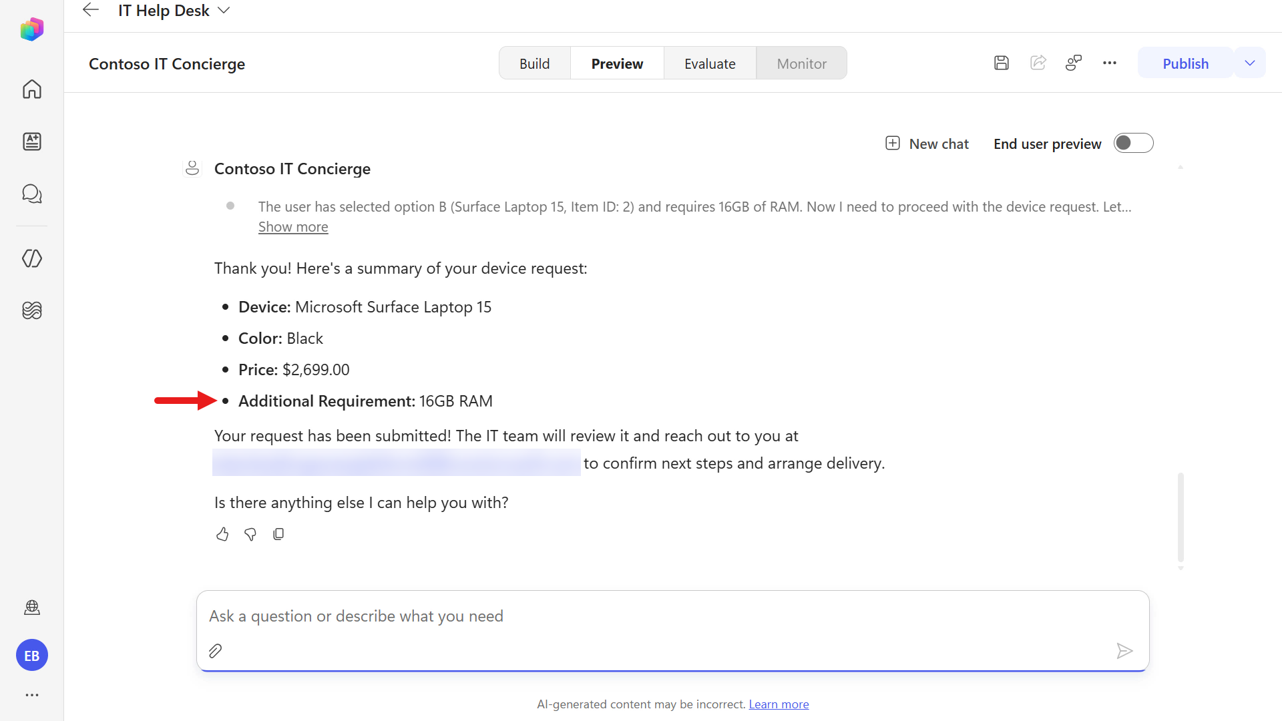Expand the IT Help Desk dropdown chevron
The image size is (1282, 721).
pos(224,11)
